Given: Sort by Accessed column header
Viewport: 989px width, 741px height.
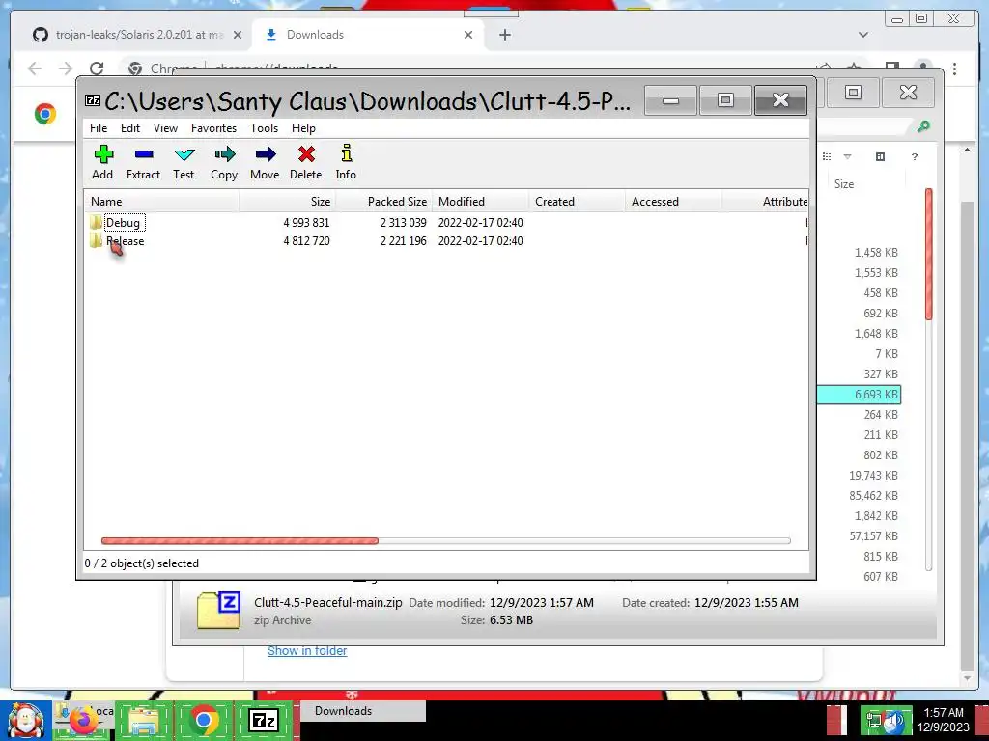Looking at the screenshot, I should coord(673,202).
